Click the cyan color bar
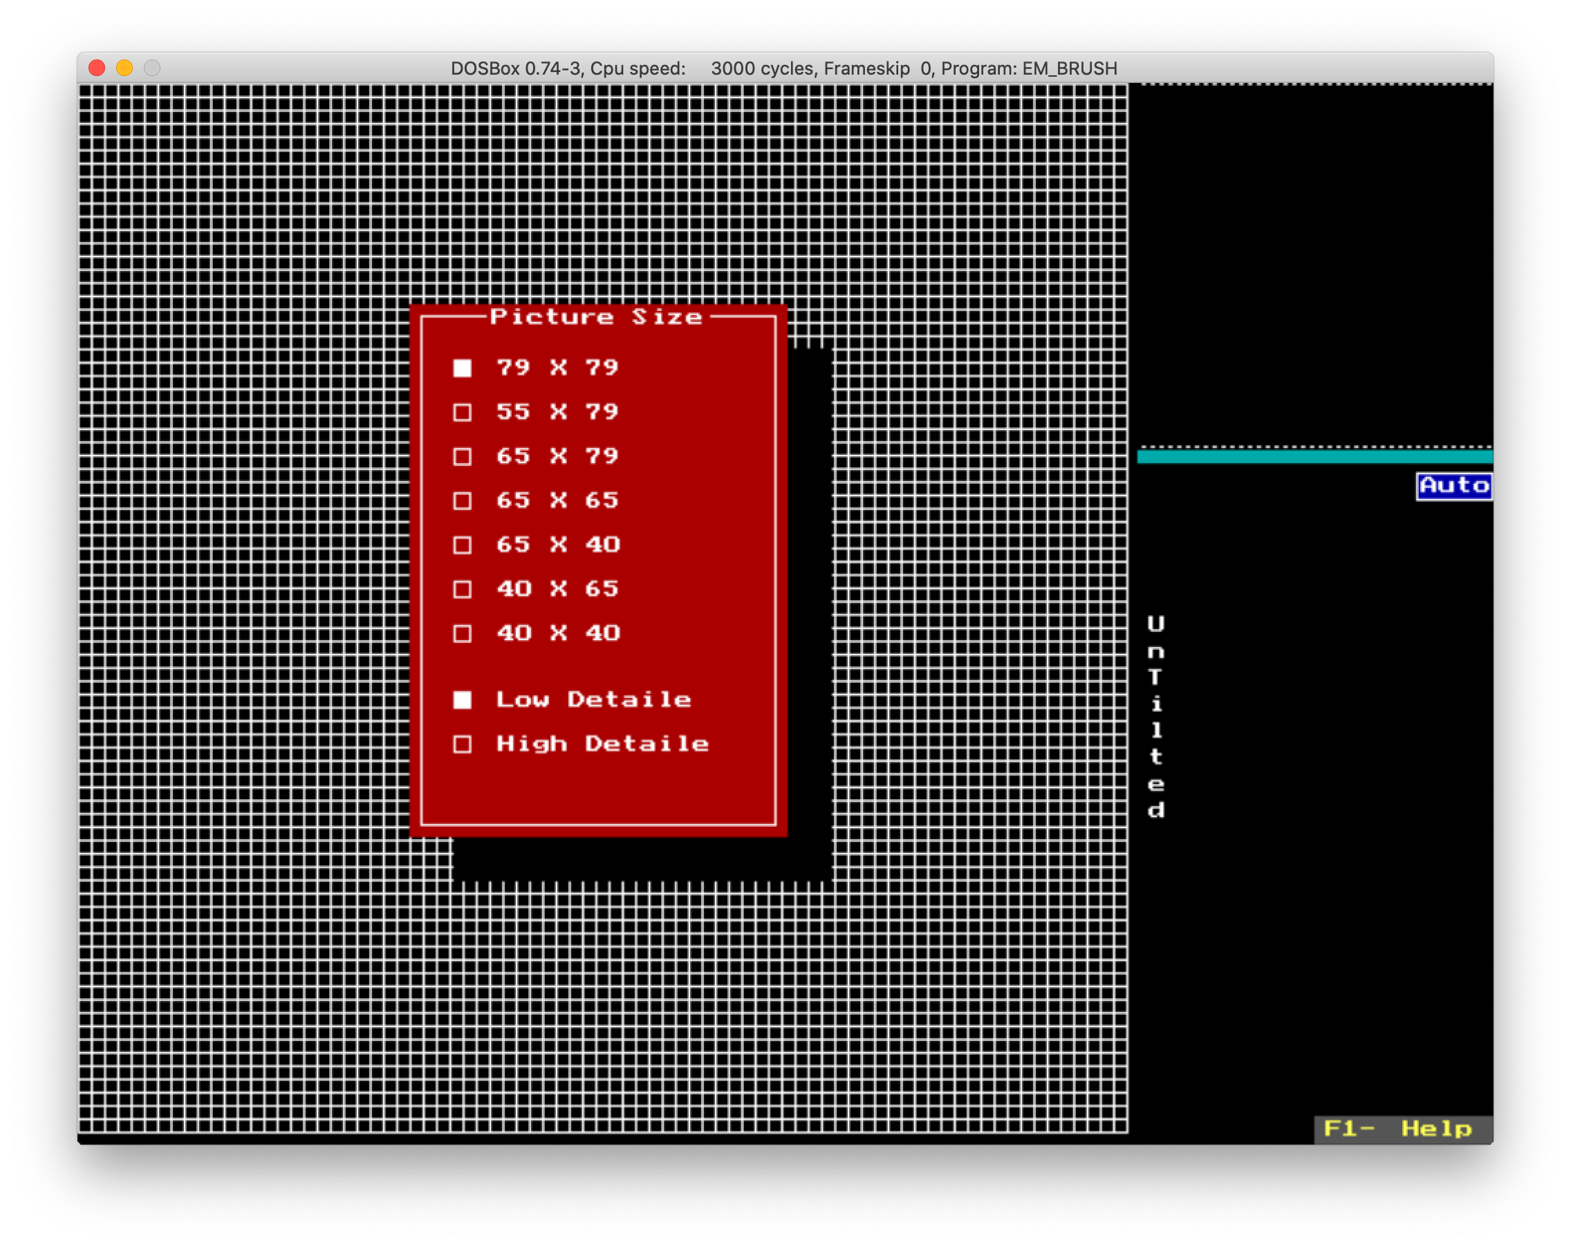The width and height of the screenshot is (1571, 1247). [x=1314, y=458]
